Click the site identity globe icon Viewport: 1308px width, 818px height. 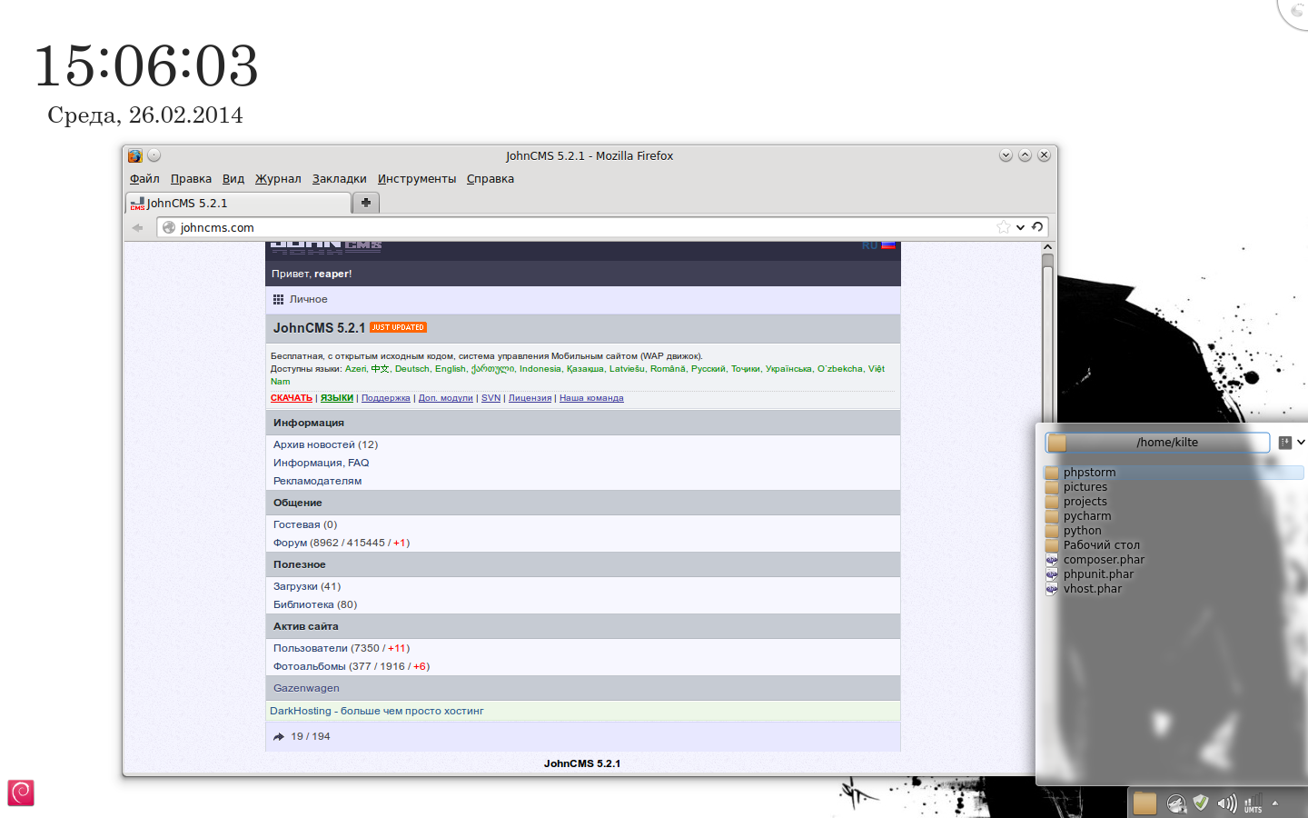pos(169,227)
